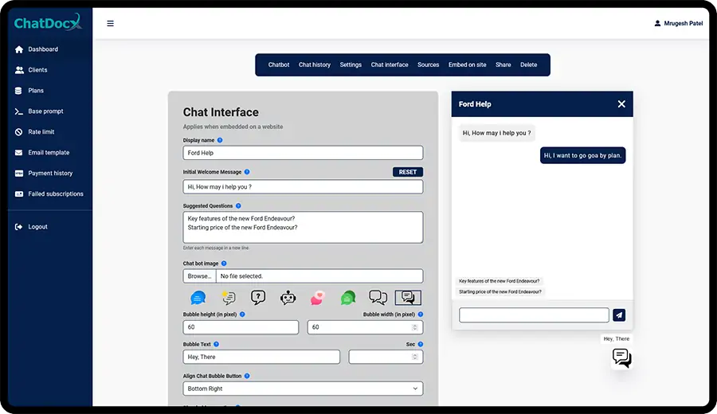This screenshot has width=717, height=414.
Task: Click suggested question about key features
Action: (x=500, y=281)
